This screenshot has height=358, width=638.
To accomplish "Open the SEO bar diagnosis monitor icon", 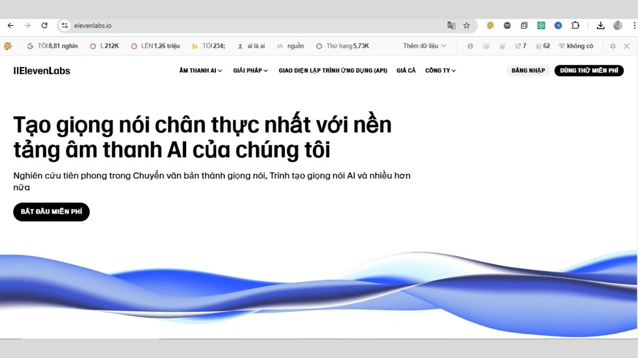I will pos(486,46).
